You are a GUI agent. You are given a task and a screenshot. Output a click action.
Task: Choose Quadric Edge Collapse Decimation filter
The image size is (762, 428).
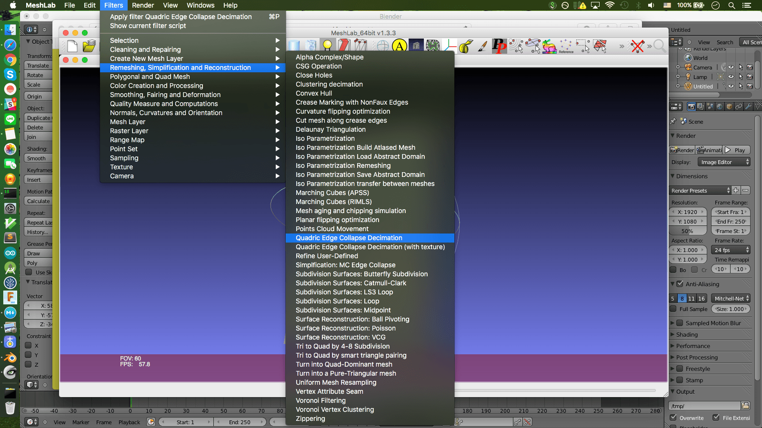(x=370, y=238)
